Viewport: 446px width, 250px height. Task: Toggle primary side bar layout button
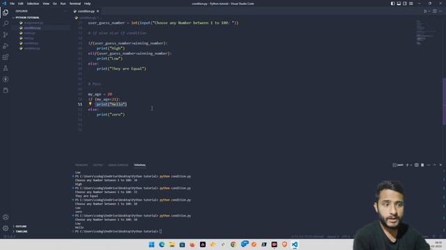coord(392,3)
